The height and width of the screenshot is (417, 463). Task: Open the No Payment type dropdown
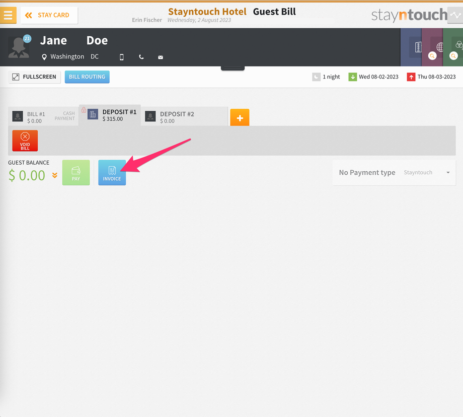point(394,173)
